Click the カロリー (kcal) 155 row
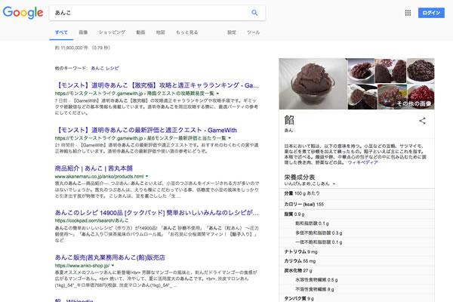 [x=356, y=205]
